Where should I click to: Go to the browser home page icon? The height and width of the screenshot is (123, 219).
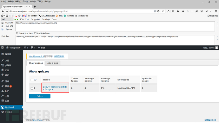pyautogui.click(x=183, y=11)
